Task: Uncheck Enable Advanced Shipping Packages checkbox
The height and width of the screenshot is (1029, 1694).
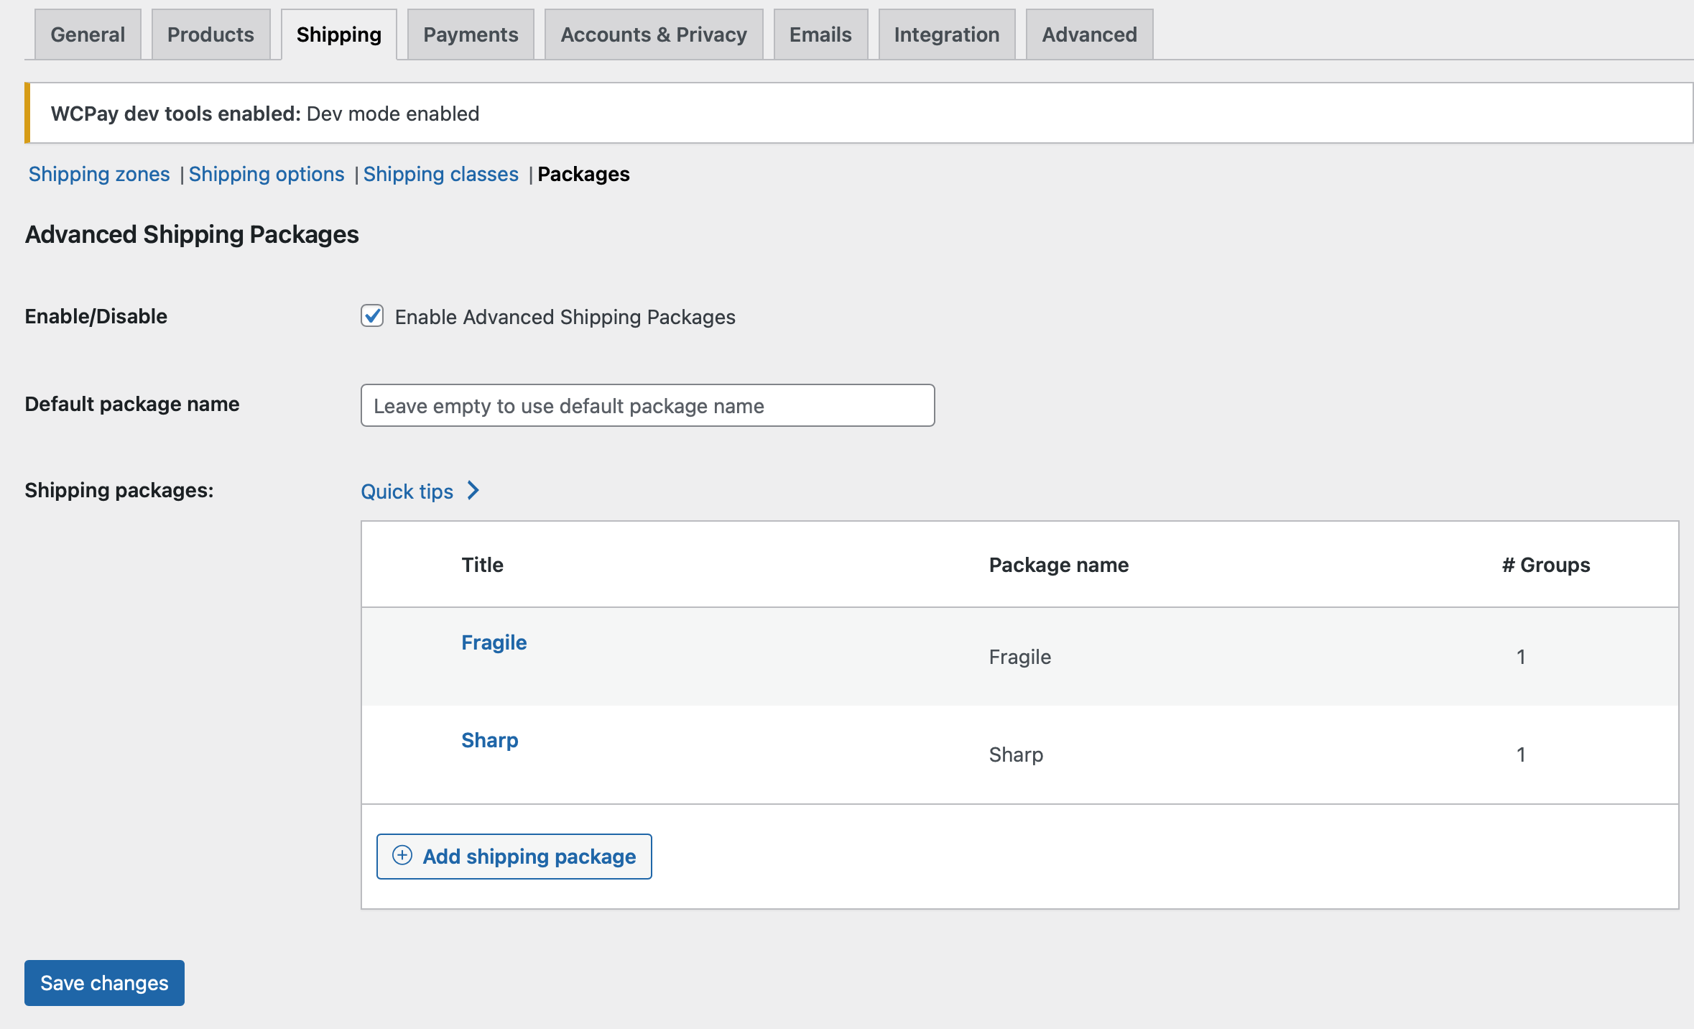Action: (372, 316)
